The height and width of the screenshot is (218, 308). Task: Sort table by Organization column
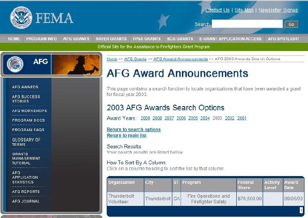pos(121,183)
